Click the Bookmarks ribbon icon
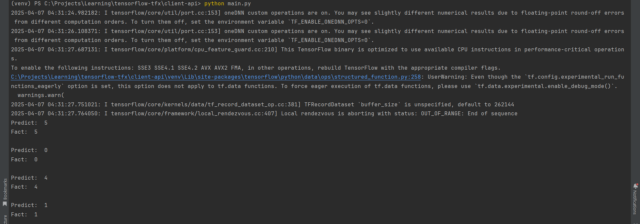The image size is (640, 224). (5, 204)
